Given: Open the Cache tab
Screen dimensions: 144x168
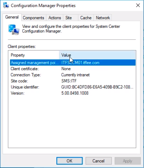Looking at the screenshot, I should [x=86, y=18].
